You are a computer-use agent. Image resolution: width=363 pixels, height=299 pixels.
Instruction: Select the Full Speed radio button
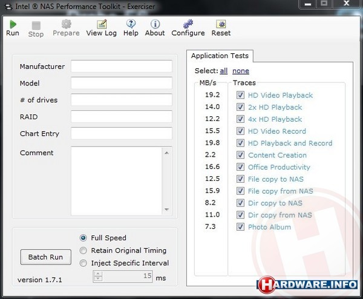83,238
